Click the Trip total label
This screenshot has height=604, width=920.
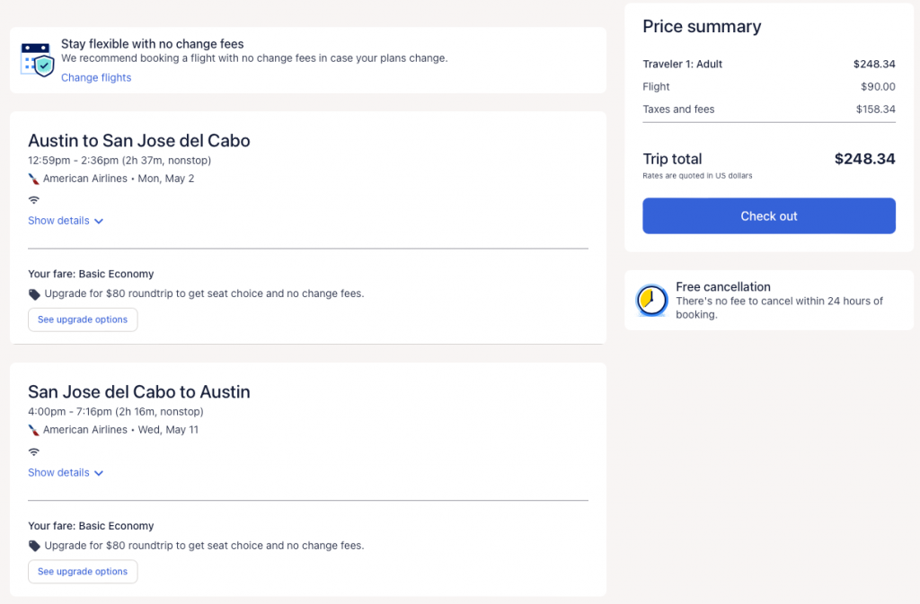pyautogui.click(x=672, y=159)
